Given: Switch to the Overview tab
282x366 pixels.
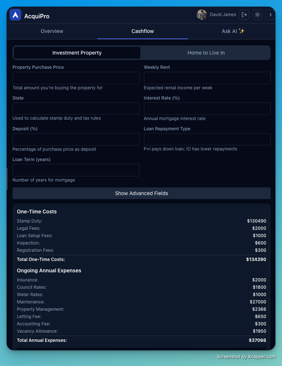Looking at the screenshot, I should point(52,31).
